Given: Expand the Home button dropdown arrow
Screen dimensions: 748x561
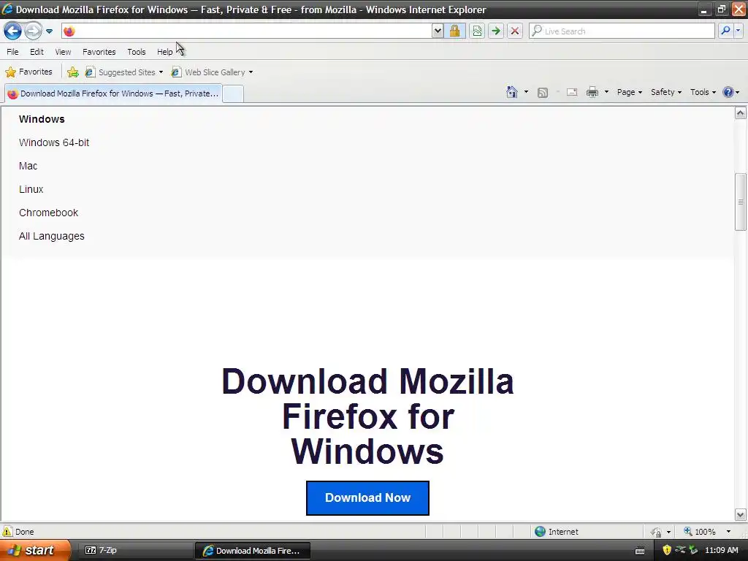Looking at the screenshot, I should coord(526,92).
